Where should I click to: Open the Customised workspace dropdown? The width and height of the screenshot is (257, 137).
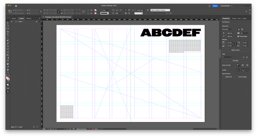pyautogui.click(x=226, y=6)
